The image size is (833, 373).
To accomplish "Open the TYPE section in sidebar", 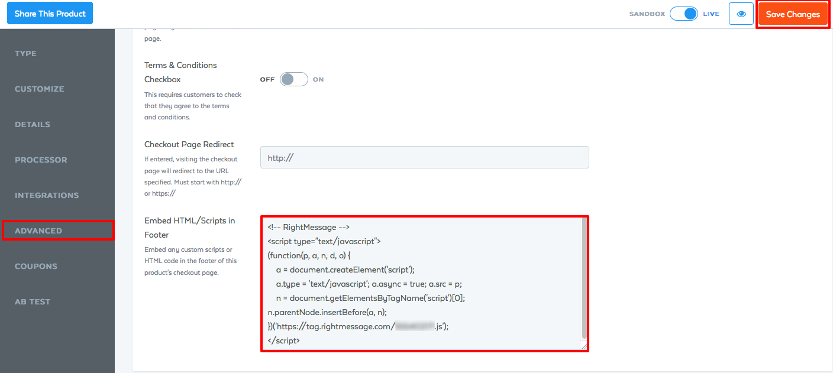I will pos(25,54).
